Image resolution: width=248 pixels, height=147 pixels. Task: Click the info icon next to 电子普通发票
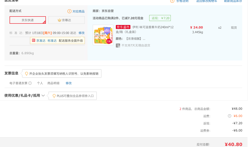[30, 83]
